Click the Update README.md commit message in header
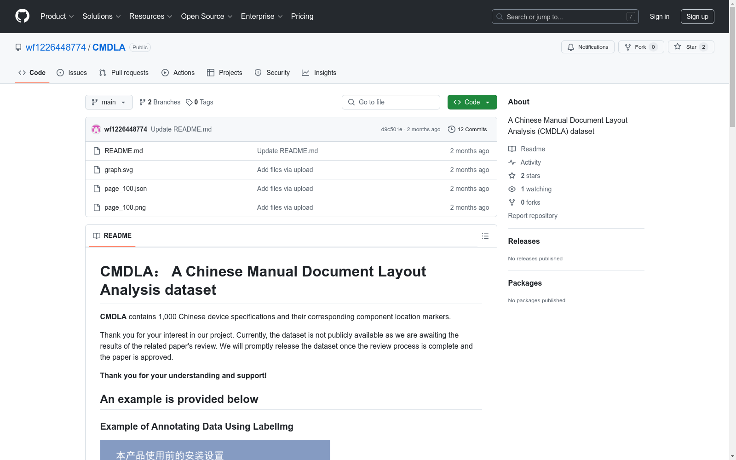Viewport: 736px width, 460px height. [x=181, y=129]
